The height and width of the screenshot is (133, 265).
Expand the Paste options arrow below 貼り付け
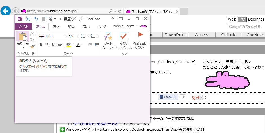[x=23, y=48]
